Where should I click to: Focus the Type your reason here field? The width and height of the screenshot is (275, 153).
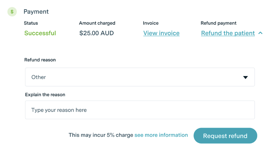[140, 110]
